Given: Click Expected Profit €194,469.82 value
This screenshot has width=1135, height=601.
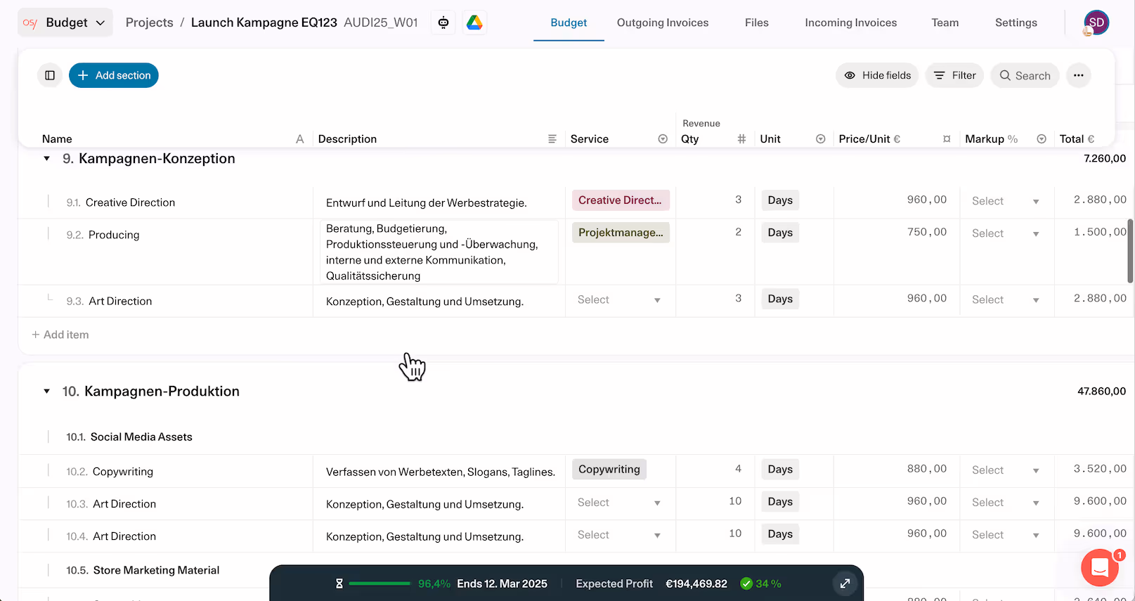Looking at the screenshot, I should coord(696,583).
